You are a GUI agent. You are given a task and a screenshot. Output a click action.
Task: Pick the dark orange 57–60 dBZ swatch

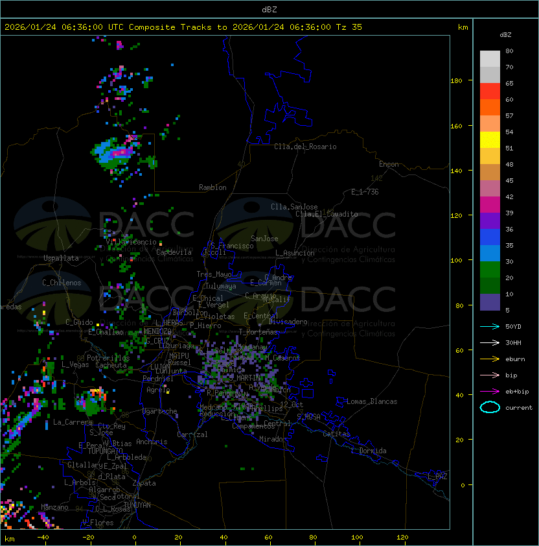click(x=490, y=107)
